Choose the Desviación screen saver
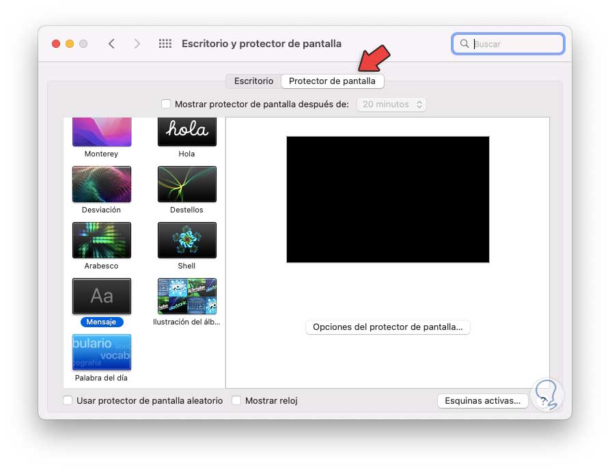Screen dimensions: 610x470 pos(102,184)
